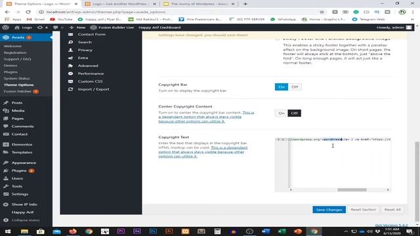Reload the page with browser refresh

point(28,12)
